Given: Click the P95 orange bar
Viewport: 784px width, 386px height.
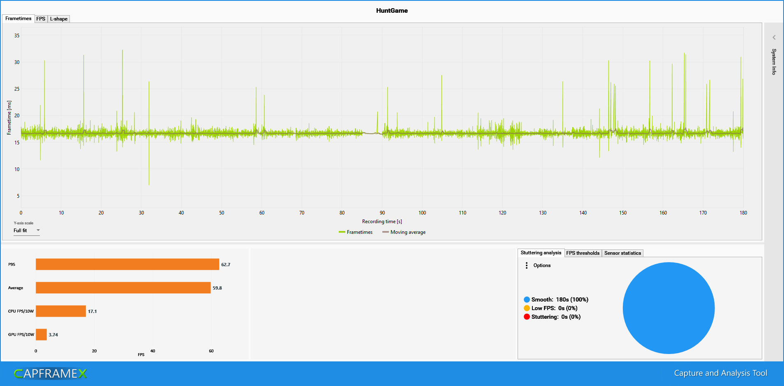Looking at the screenshot, I should coord(127,264).
